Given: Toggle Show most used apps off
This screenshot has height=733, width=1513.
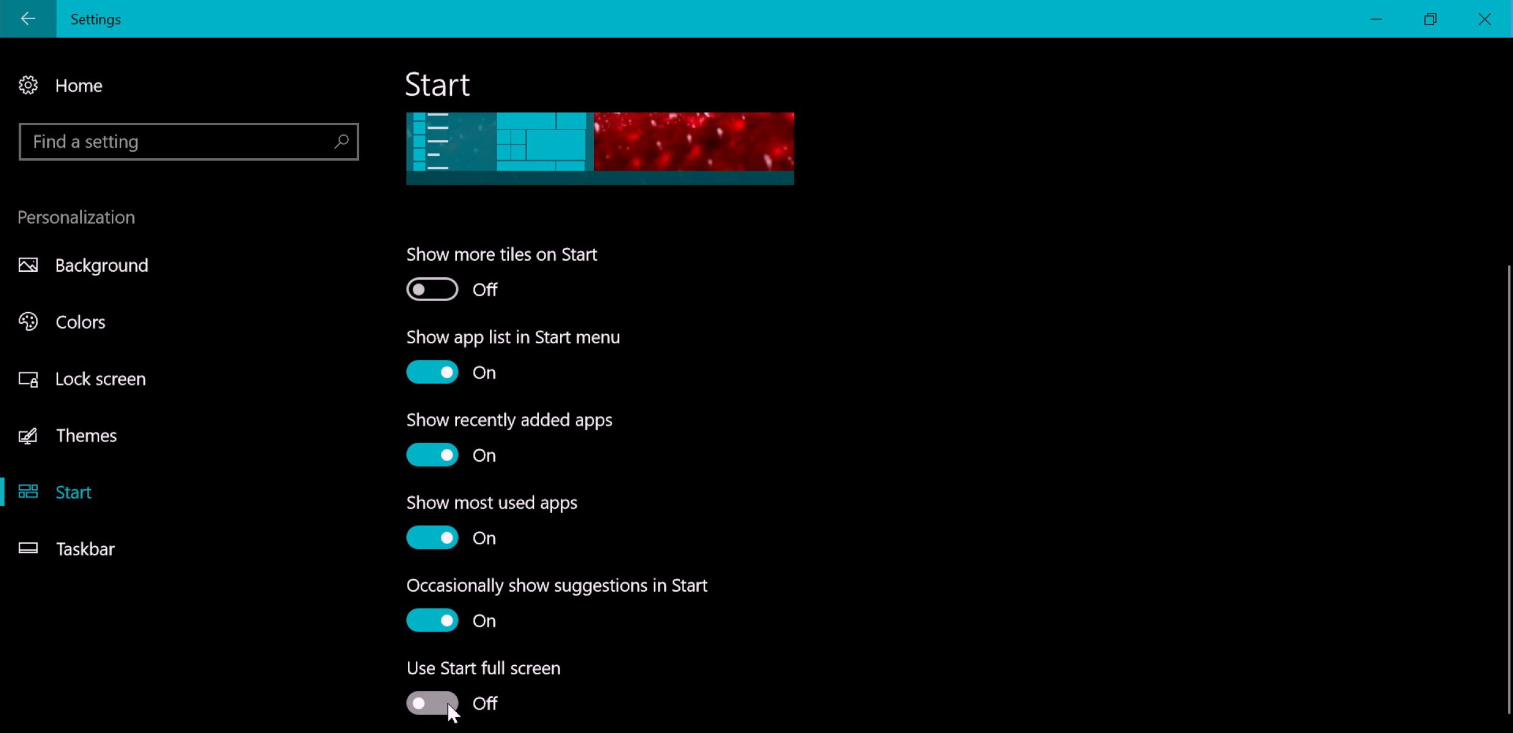Looking at the screenshot, I should (x=432, y=537).
